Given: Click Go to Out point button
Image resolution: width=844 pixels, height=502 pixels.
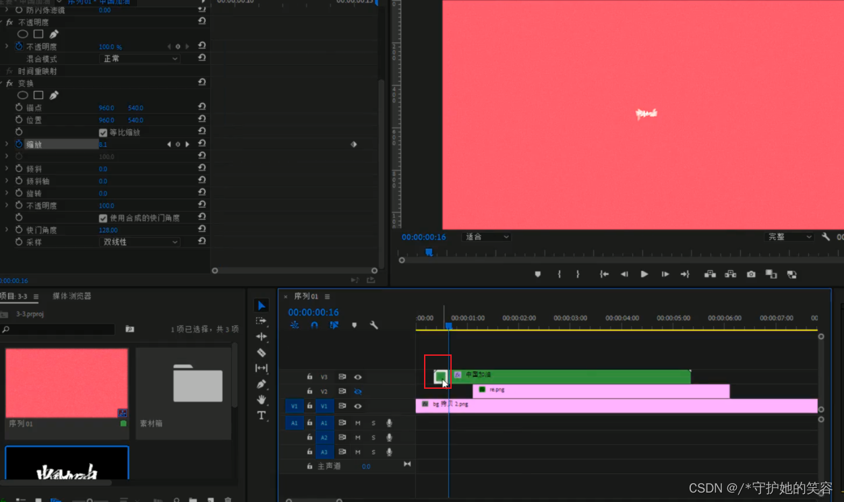Looking at the screenshot, I should (x=686, y=274).
